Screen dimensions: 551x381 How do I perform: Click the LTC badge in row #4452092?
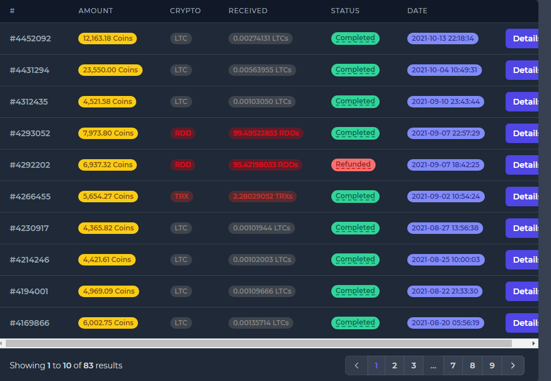coord(181,39)
